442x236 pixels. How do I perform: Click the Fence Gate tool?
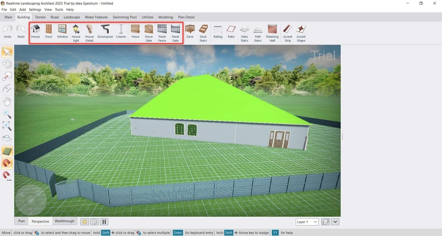click(149, 32)
